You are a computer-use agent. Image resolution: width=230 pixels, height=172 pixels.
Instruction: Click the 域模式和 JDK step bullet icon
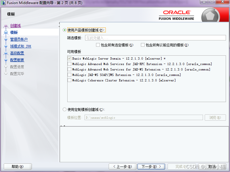pyautogui.click(x=6, y=46)
